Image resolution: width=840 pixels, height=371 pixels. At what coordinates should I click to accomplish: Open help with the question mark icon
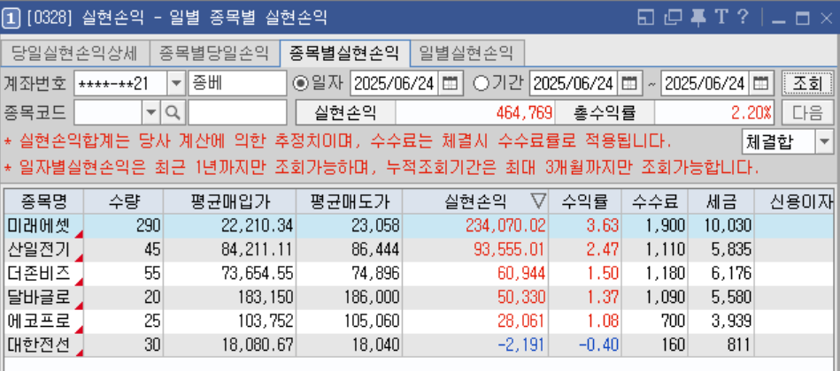[x=743, y=17]
